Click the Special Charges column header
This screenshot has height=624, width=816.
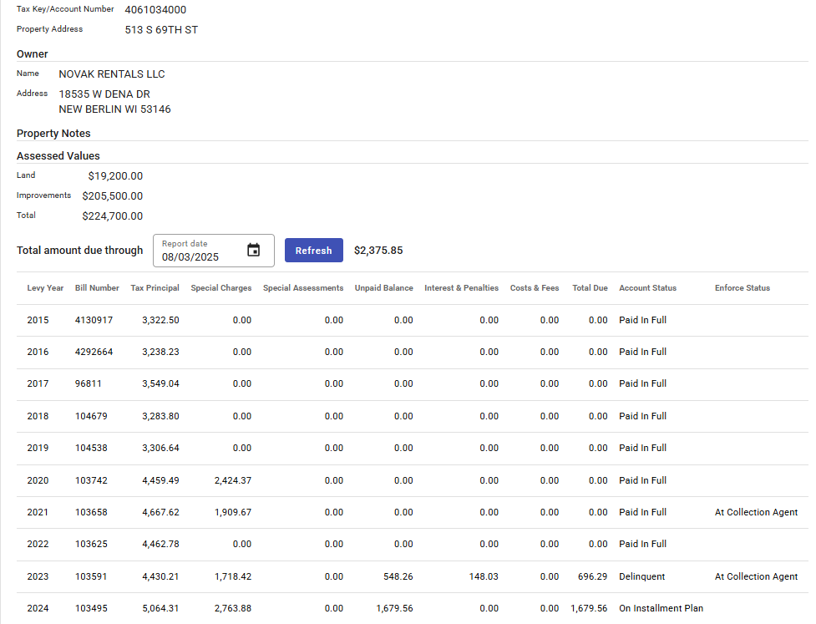[x=220, y=288]
